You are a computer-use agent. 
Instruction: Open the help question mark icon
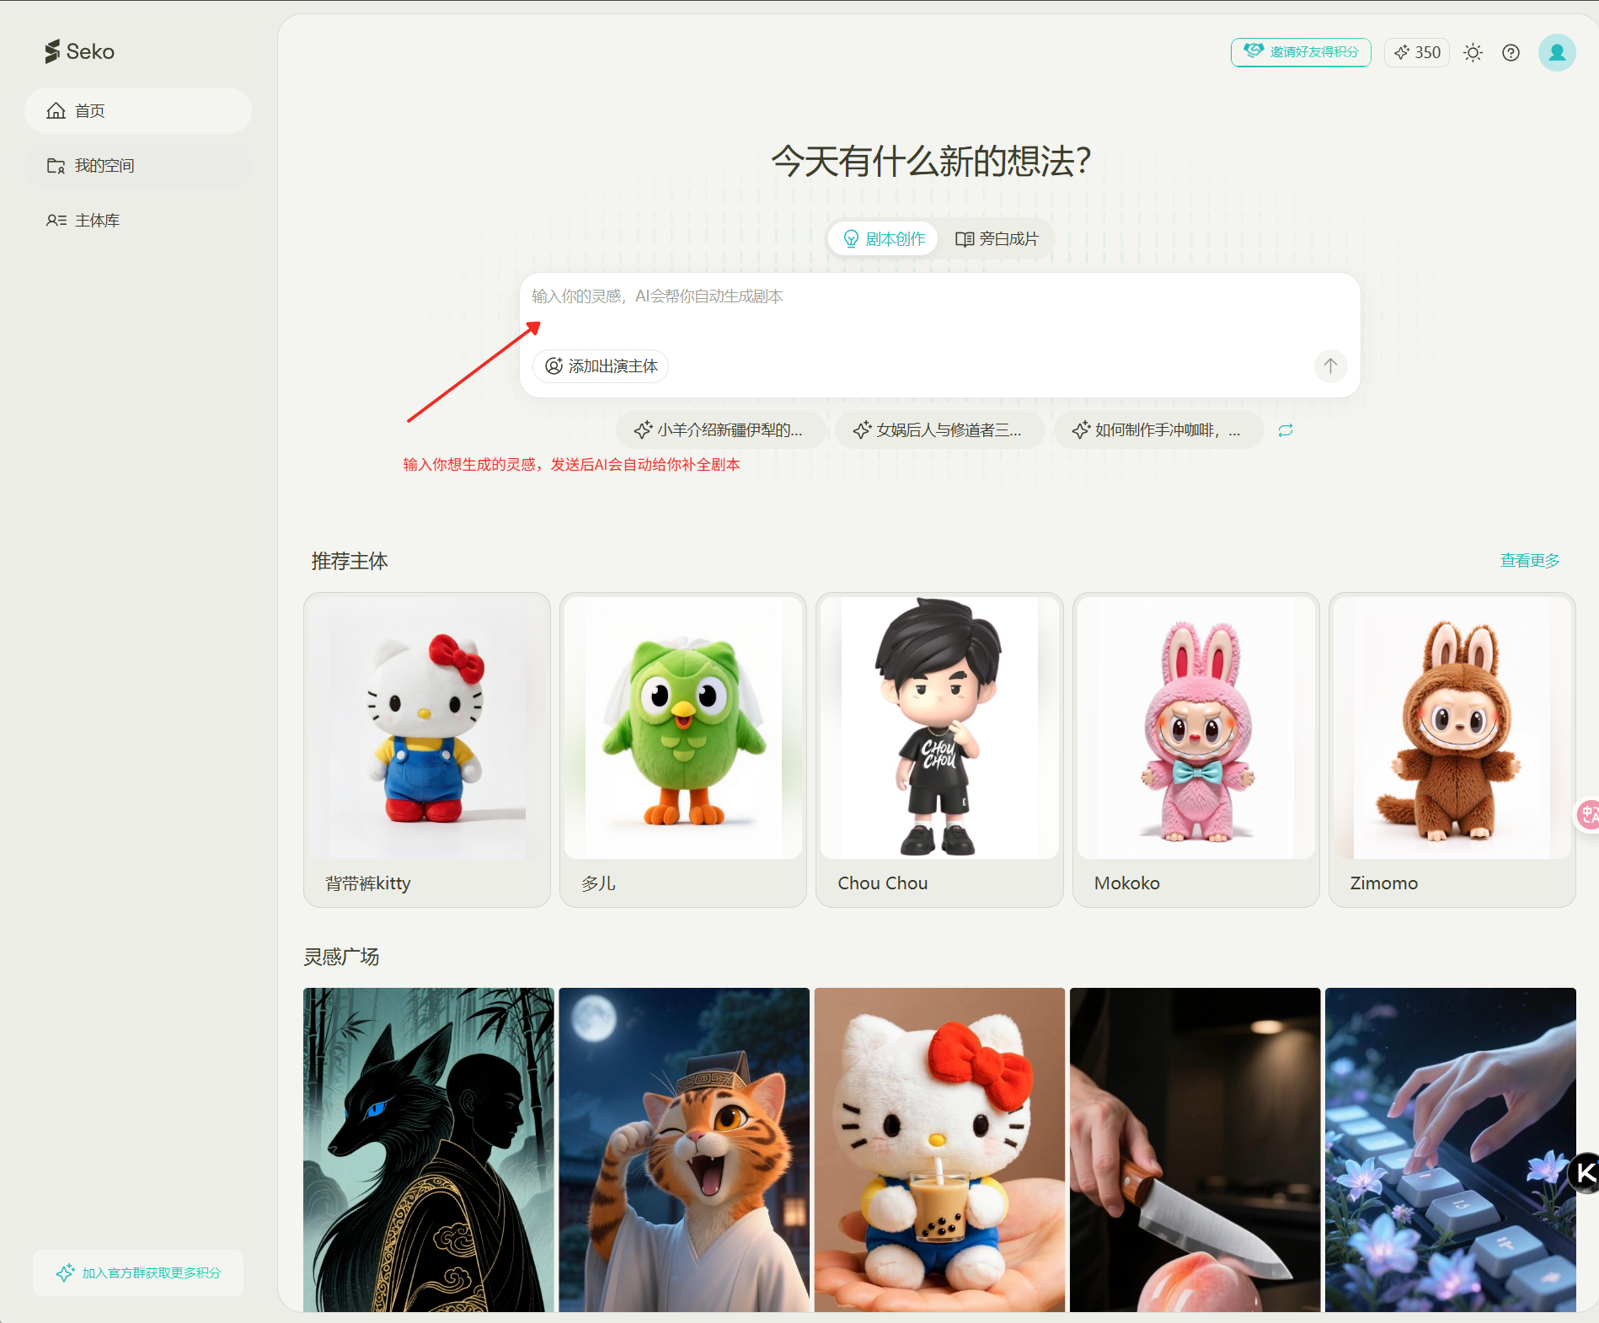[x=1511, y=53]
